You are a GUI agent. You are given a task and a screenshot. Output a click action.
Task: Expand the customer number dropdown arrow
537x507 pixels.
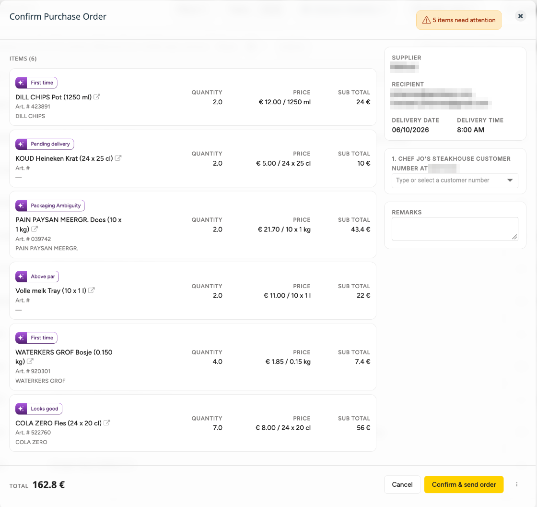pos(510,181)
